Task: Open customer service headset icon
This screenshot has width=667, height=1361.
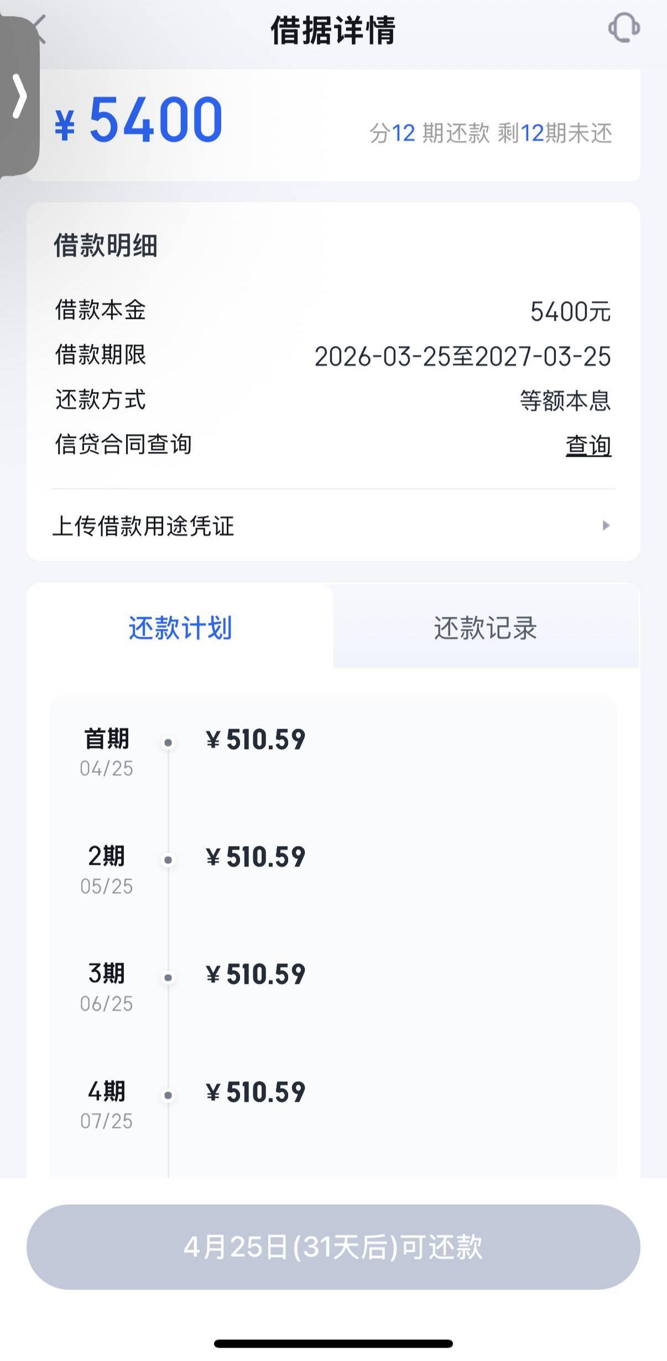Action: coord(624,28)
